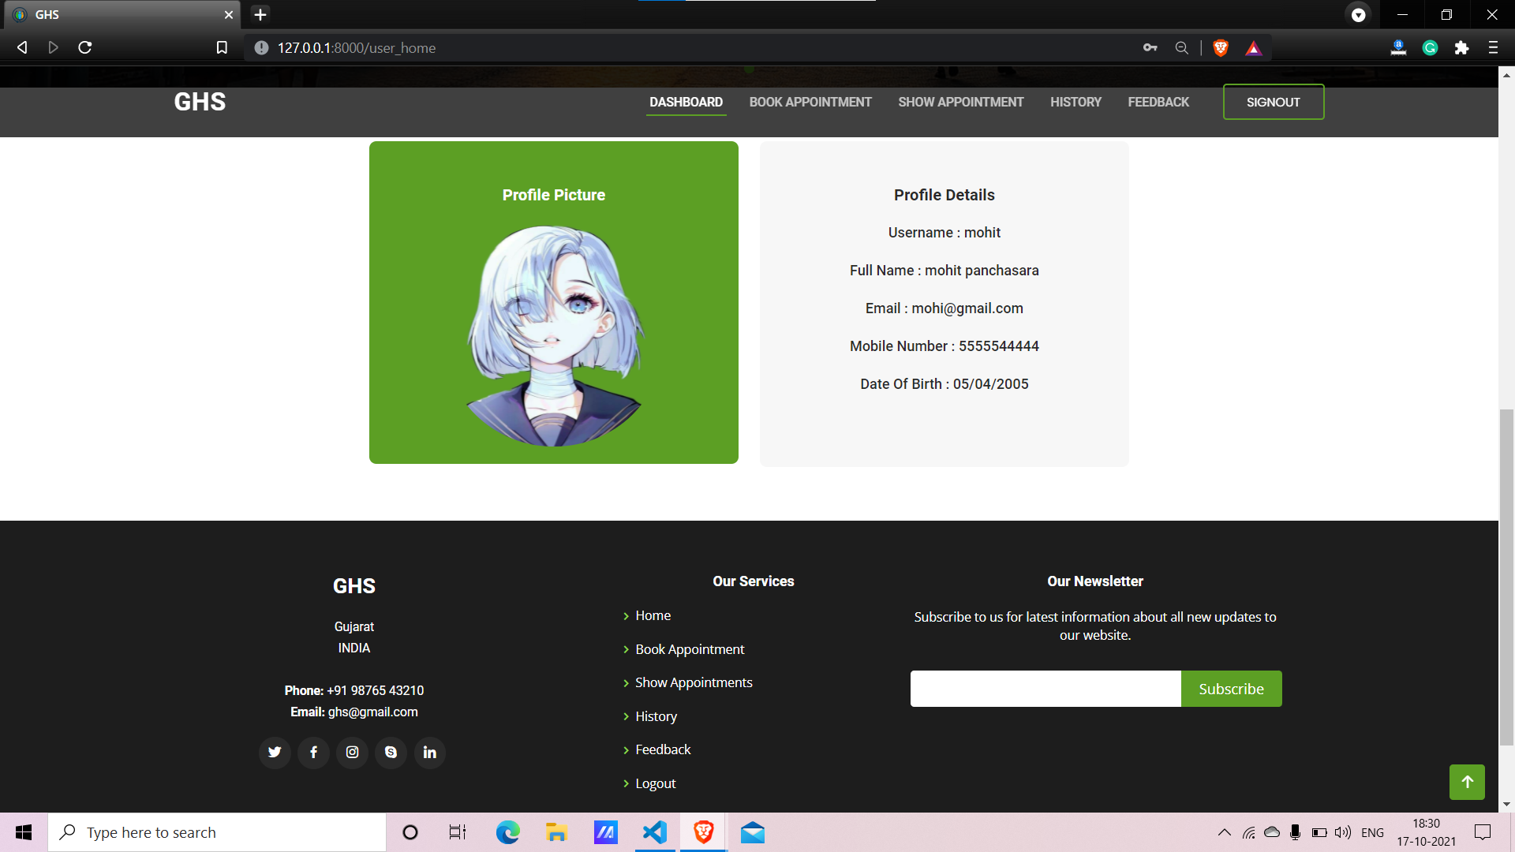The width and height of the screenshot is (1515, 852).
Task: Open the Twitter social icon in footer
Action: point(275,753)
